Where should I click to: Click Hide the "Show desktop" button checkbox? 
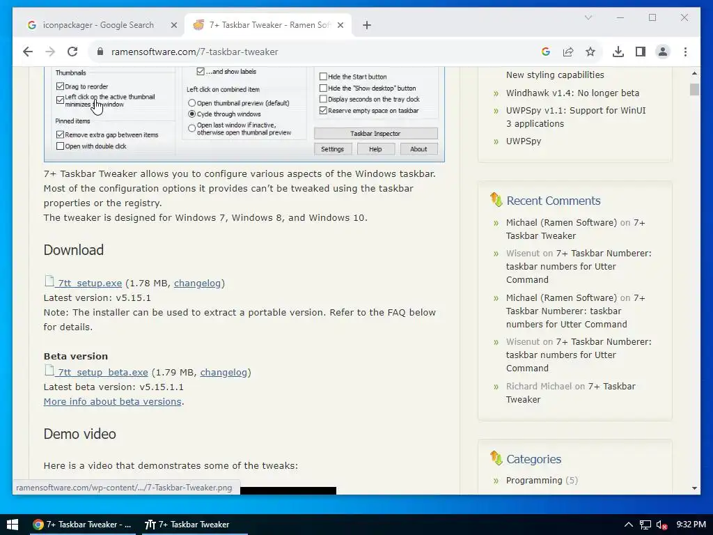323,88
